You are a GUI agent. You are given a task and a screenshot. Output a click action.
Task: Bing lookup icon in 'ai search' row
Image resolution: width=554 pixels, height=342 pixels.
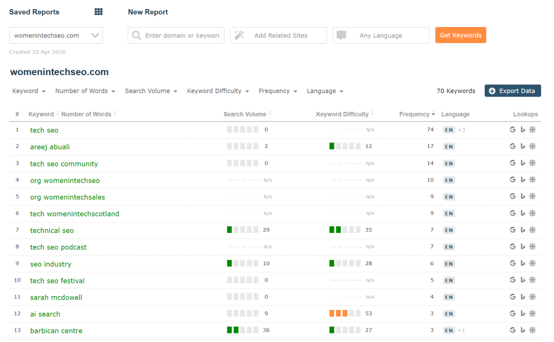pyautogui.click(x=523, y=313)
